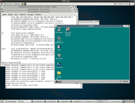
Task: Click the rightmost icon on the top panel
Action: click(x=133, y=4)
